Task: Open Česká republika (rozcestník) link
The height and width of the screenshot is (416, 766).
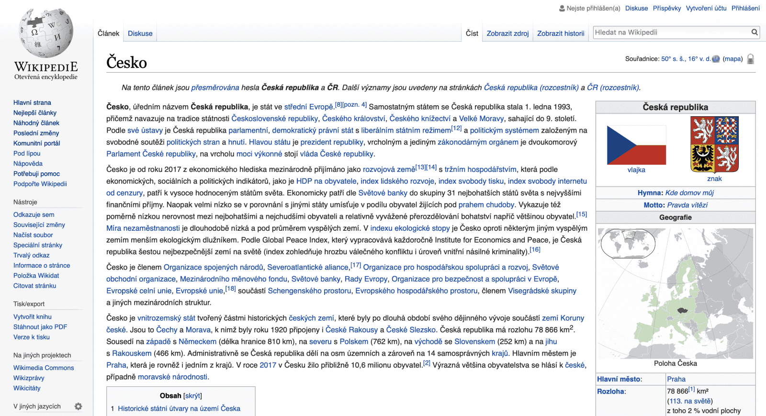Action: 531,88
